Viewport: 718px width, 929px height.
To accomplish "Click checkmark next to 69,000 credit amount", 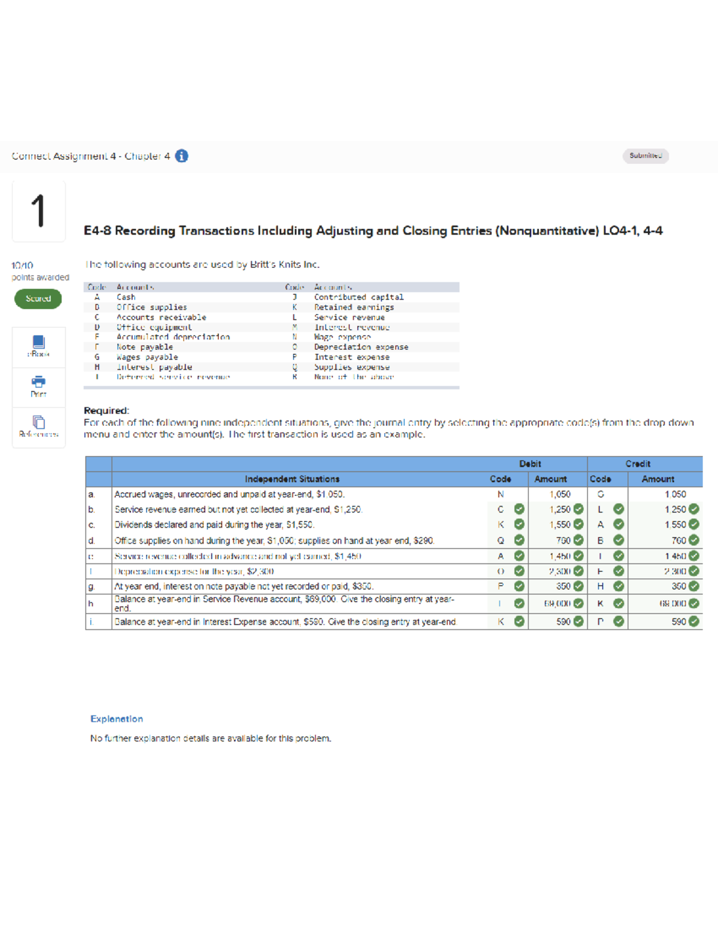I will tap(693, 604).
